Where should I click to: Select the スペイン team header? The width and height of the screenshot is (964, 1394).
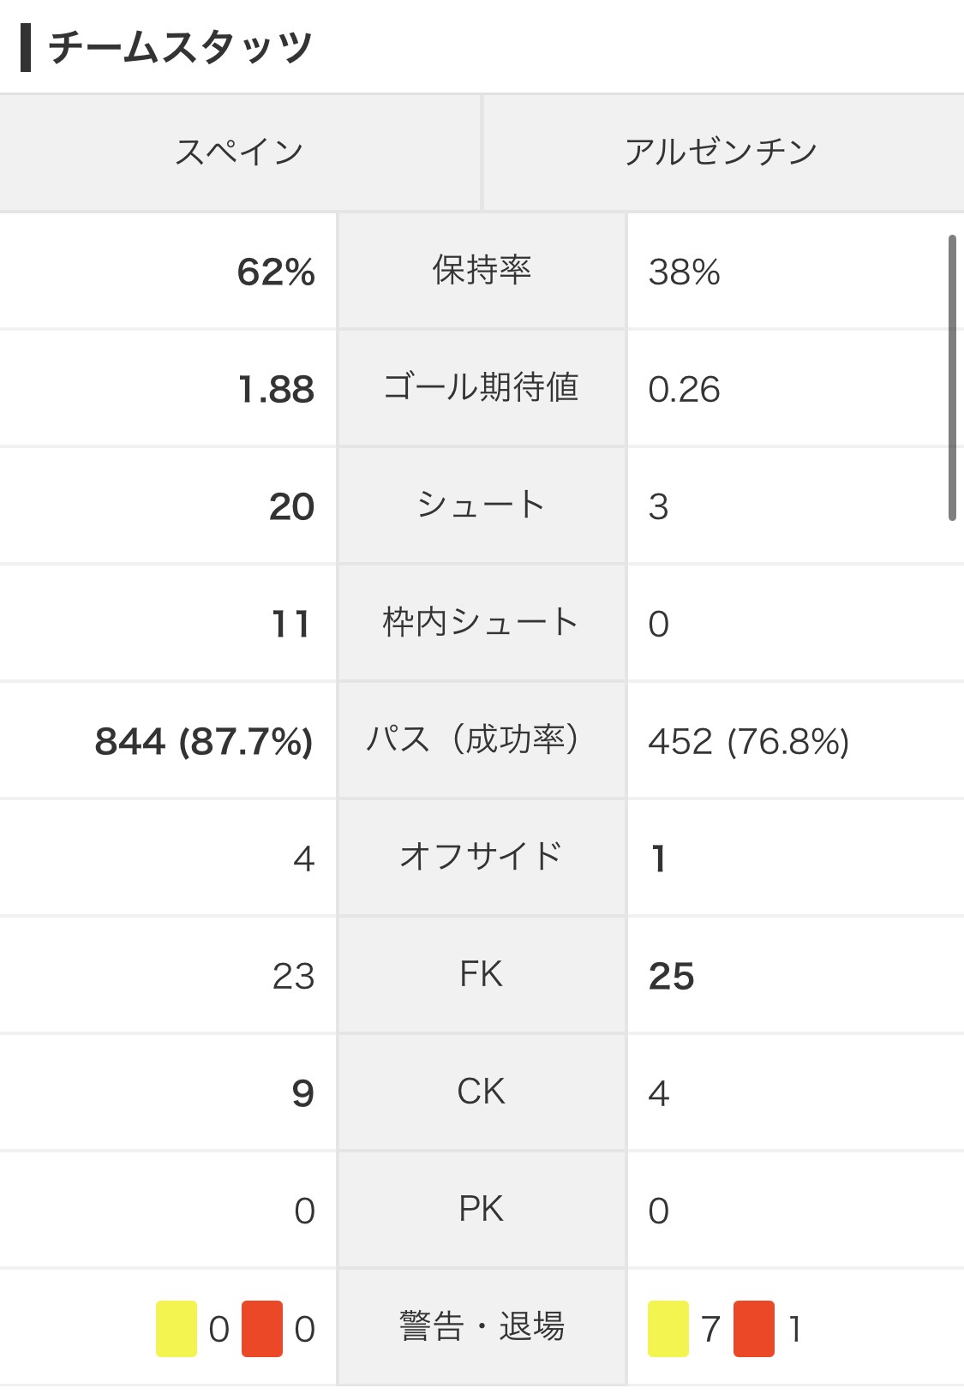pos(239,153)
